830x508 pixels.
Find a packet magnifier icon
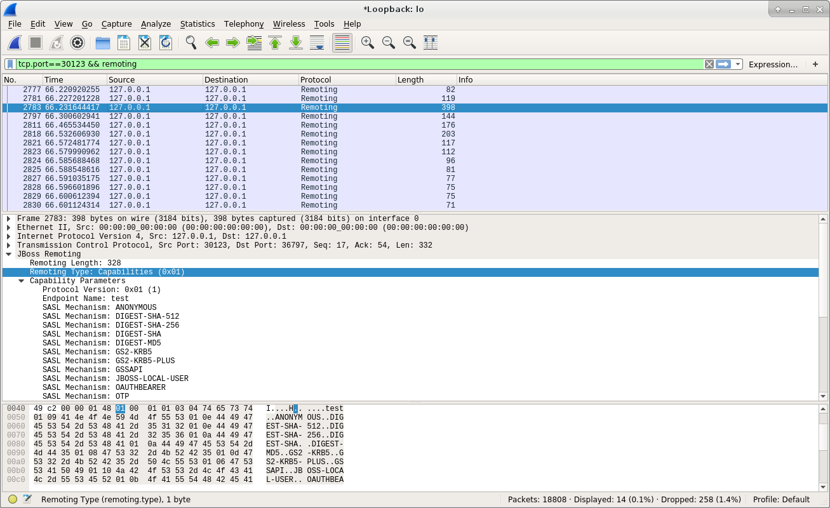click(191, 43)
